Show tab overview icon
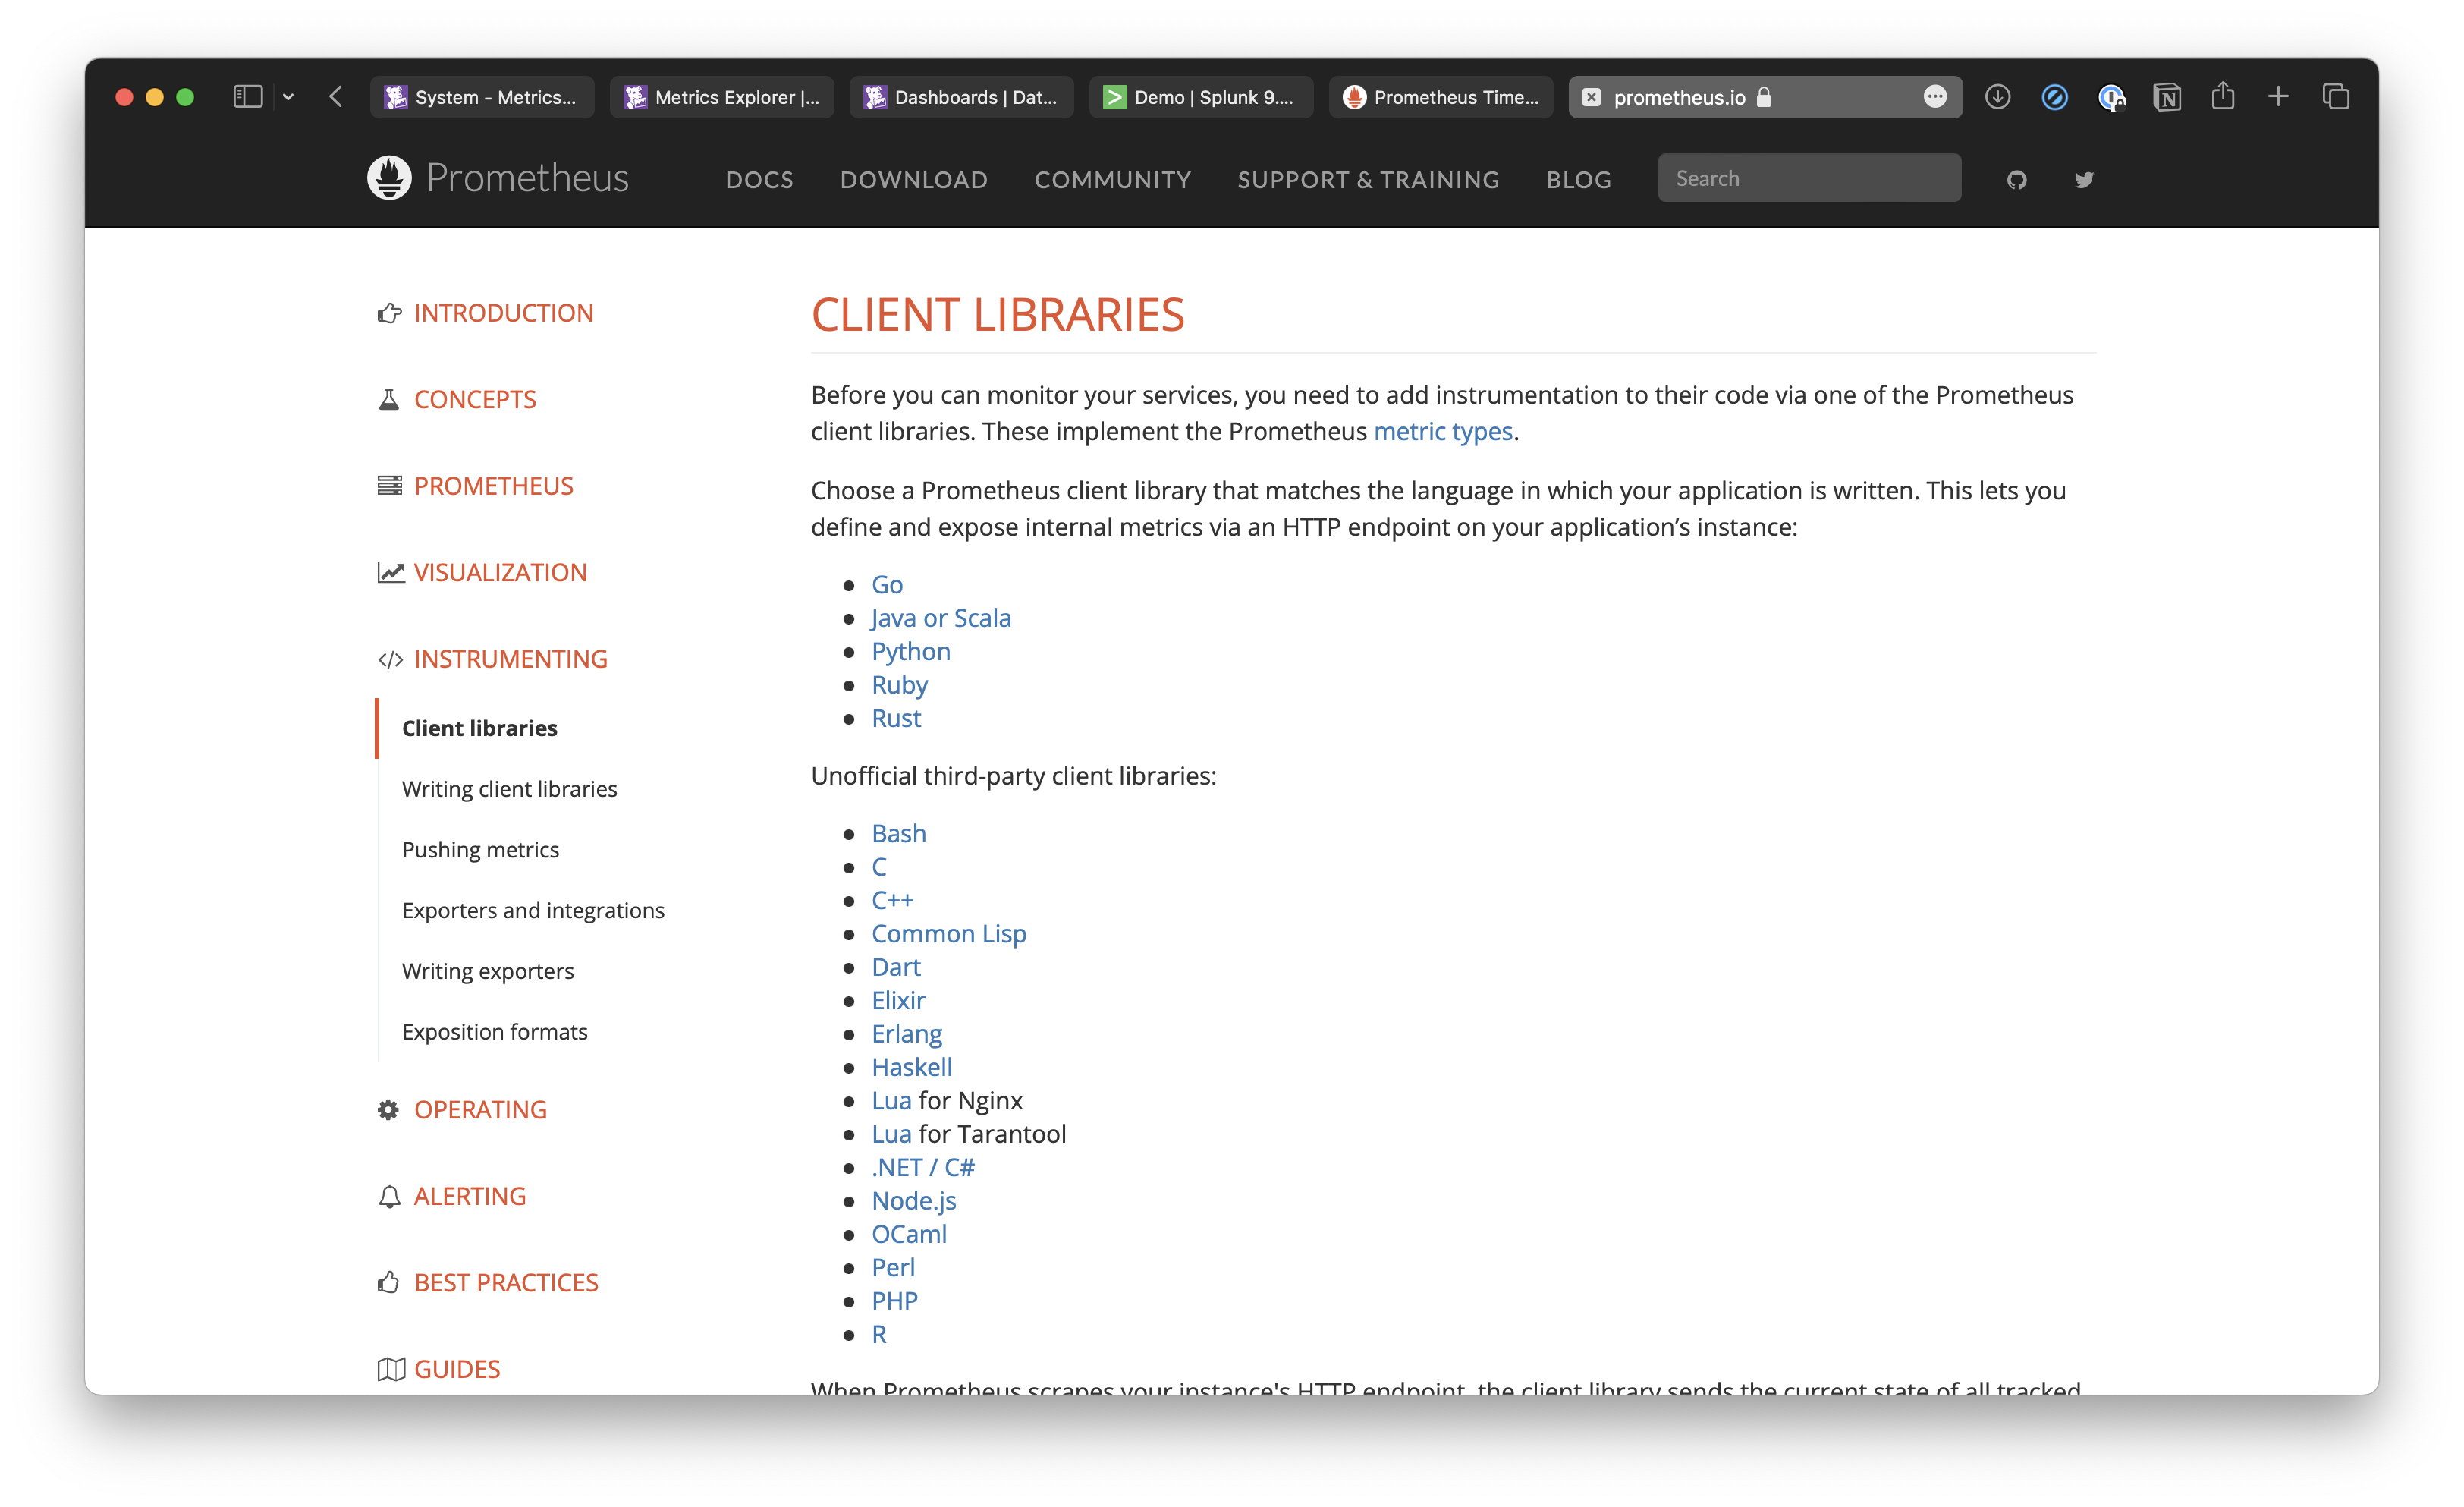2464x1507 pixels. coord(2335,97)
